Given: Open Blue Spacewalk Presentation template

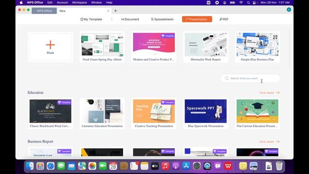Looking at the screenshot, I should tap(206, 114).
